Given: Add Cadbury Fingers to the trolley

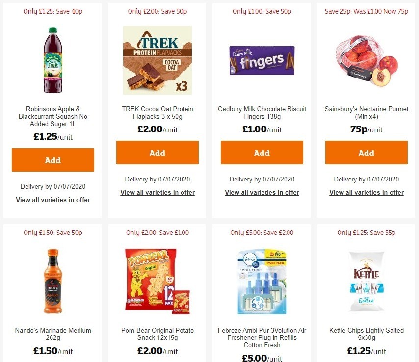Looking at the screenshot, I should pos(262,153).
